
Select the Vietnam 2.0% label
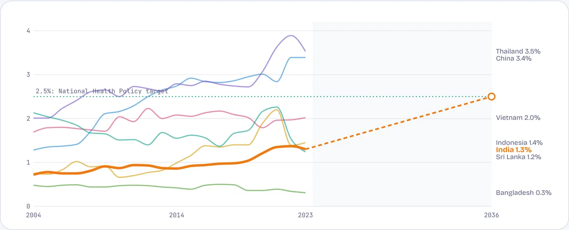tap(518, 118)
